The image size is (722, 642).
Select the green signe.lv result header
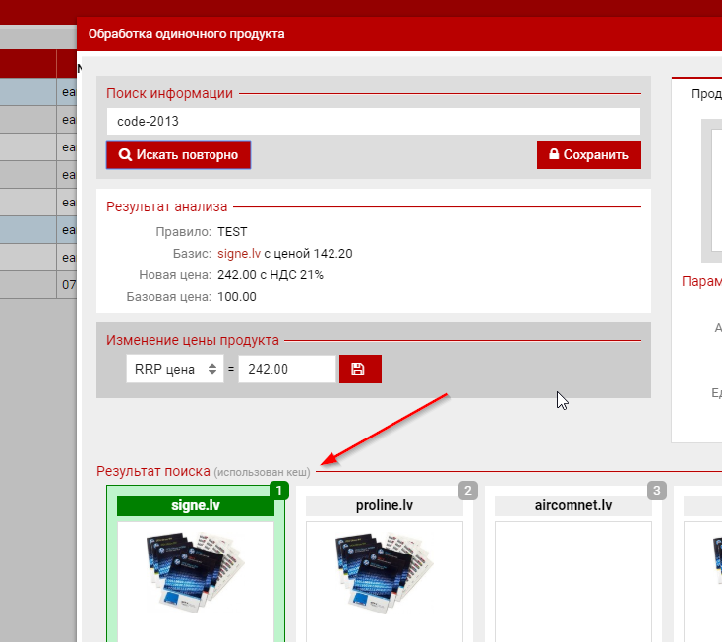coord(195,506)
